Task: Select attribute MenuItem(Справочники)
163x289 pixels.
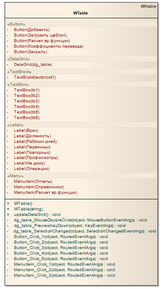Action: (39, 187)
